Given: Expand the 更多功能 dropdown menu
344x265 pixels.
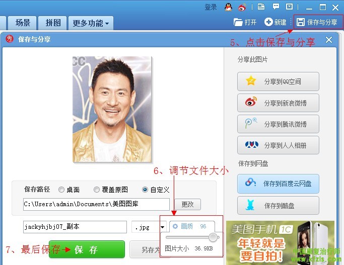Looking at the screenshot, I should [91, 23].
